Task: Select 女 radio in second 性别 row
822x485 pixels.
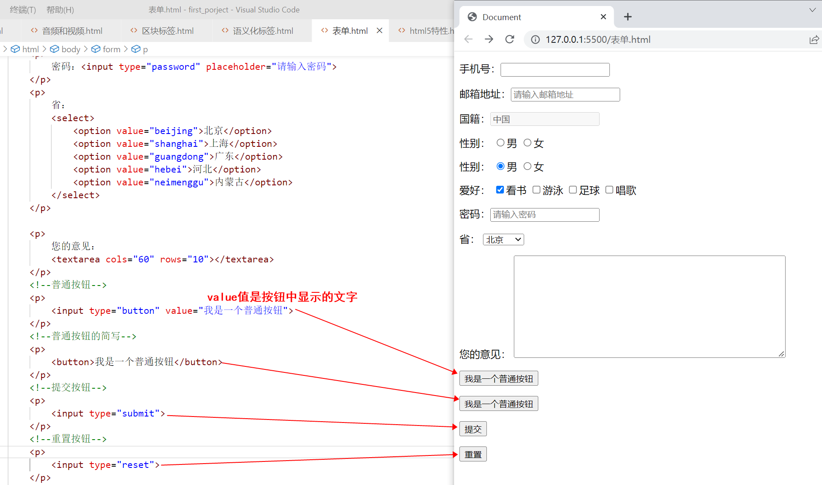Action: point(527,166)
